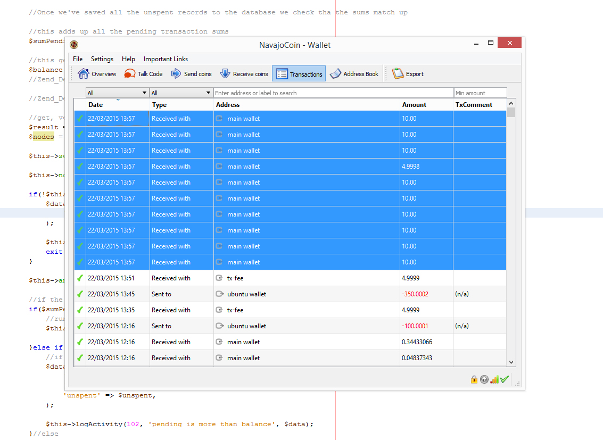The image size is (603, 440).
Task: Click the network connection bars icon
Action: click(x=494, y=380)
